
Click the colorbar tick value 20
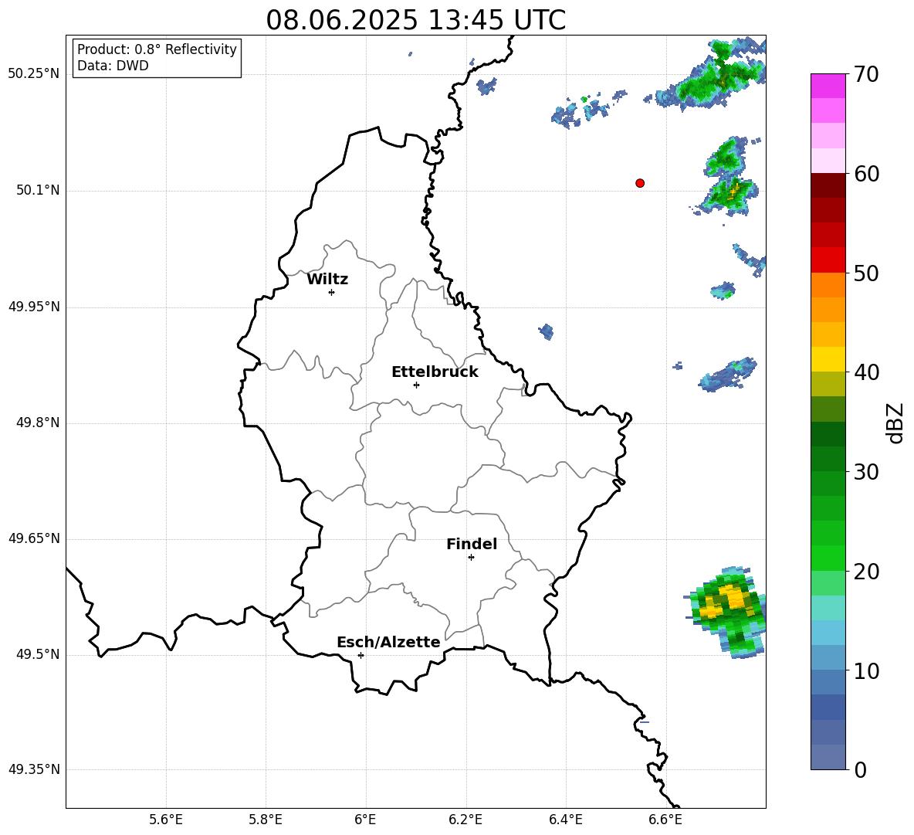866,572
